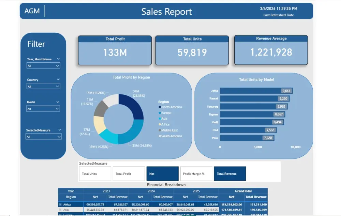Select the Passat bar in Total Units chart
Screen dimensions: 341x216
point(255,98)
